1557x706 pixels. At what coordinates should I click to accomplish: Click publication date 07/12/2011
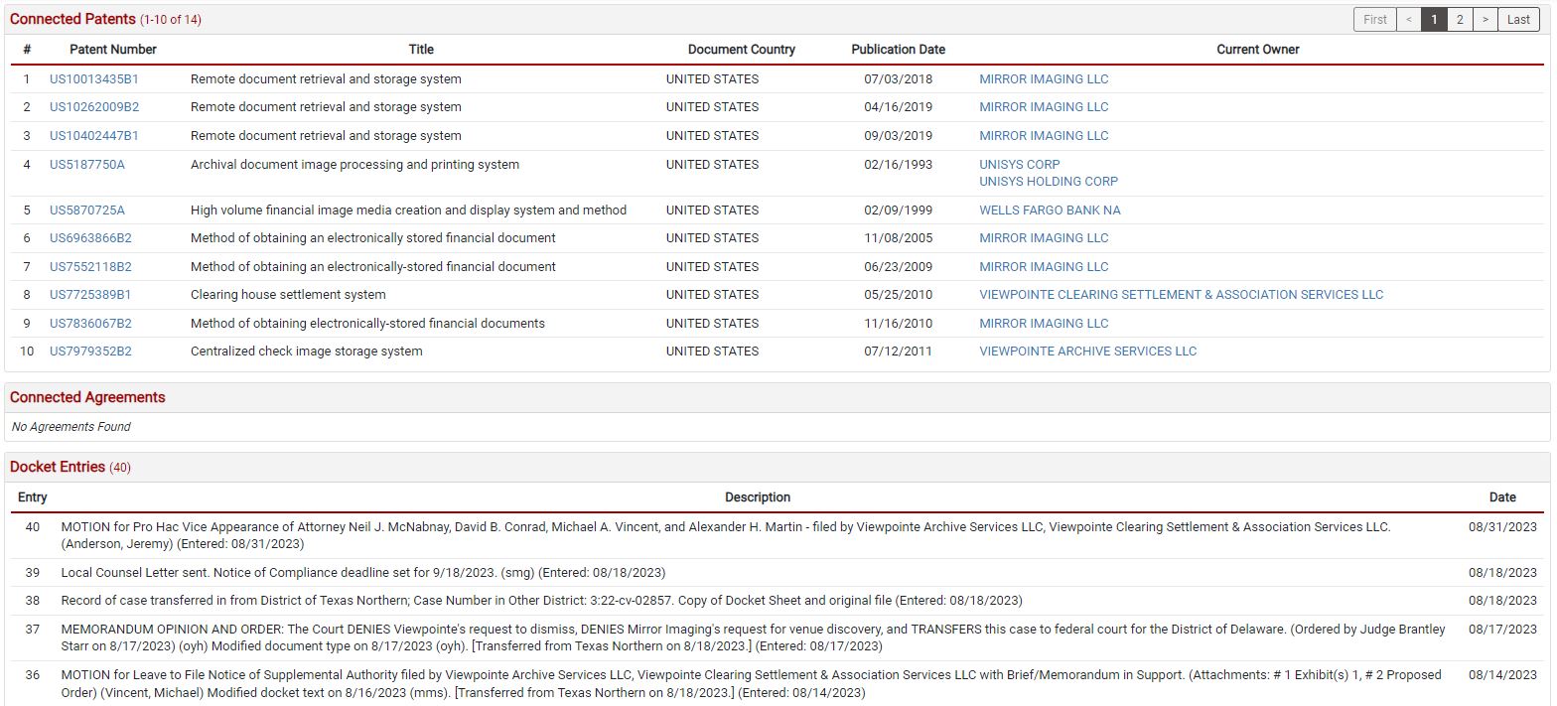point(898,352)
